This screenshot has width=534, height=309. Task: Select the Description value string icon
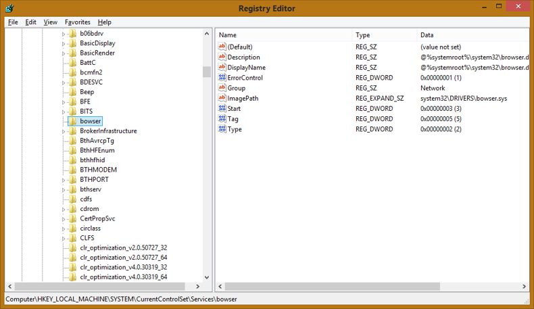(222, 57)
